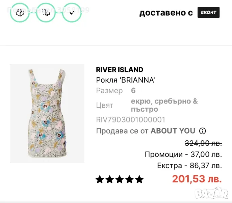Click the Екстра discount line
The image size is (232, 203).
[x=189, y=166]
